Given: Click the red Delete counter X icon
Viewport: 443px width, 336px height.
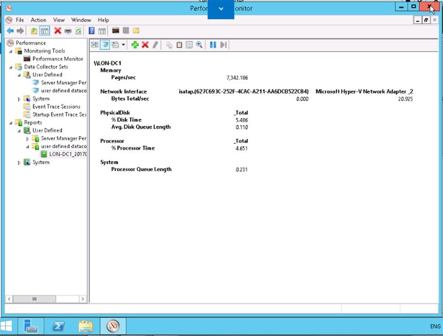Looking at the screenshot, I should point(145,45).
